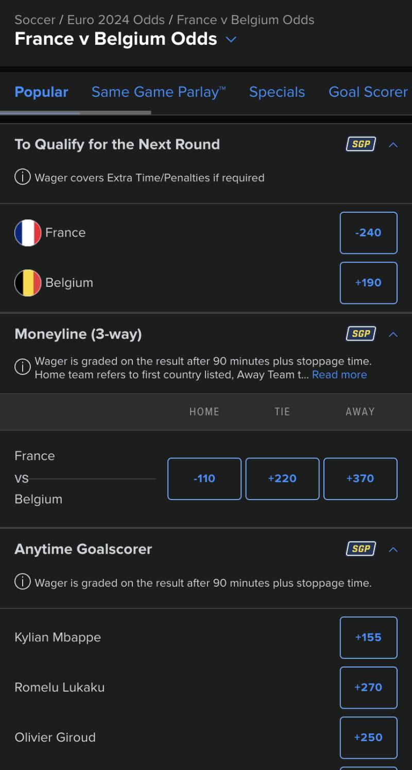Click info icon under Moneyline heading

(22, 367)
